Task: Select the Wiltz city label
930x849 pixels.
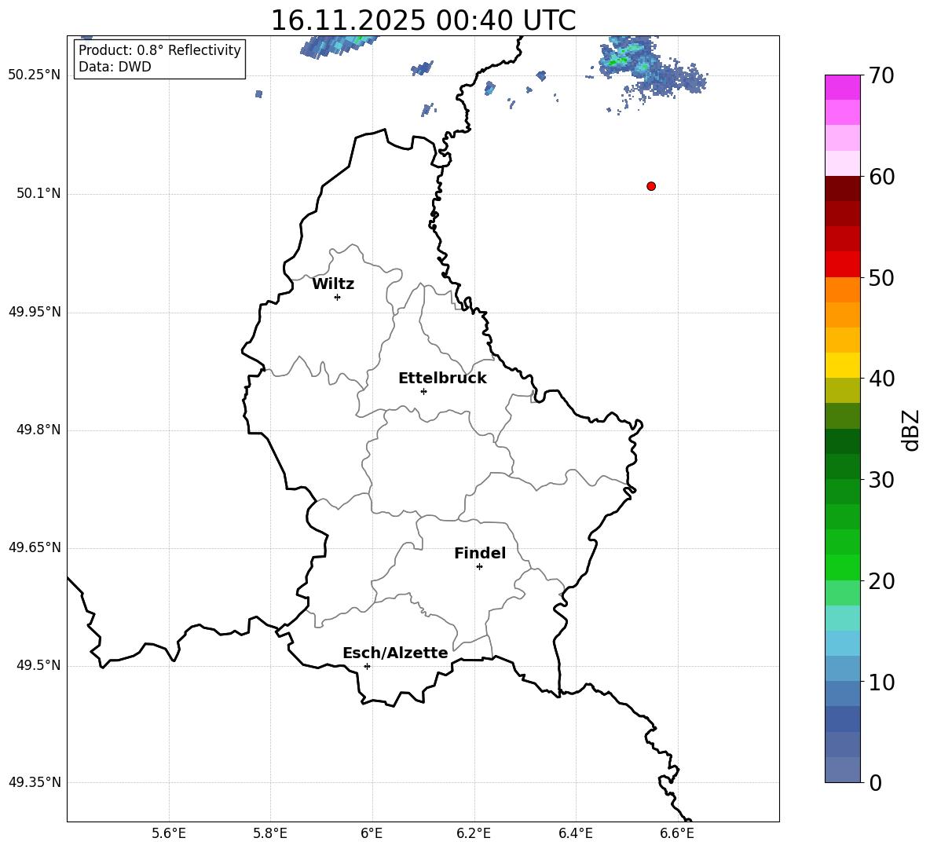Action: [333, 284]
